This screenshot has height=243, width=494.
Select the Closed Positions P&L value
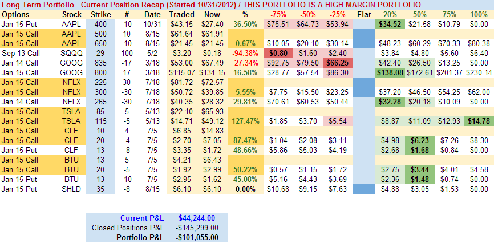click(197, 228)
